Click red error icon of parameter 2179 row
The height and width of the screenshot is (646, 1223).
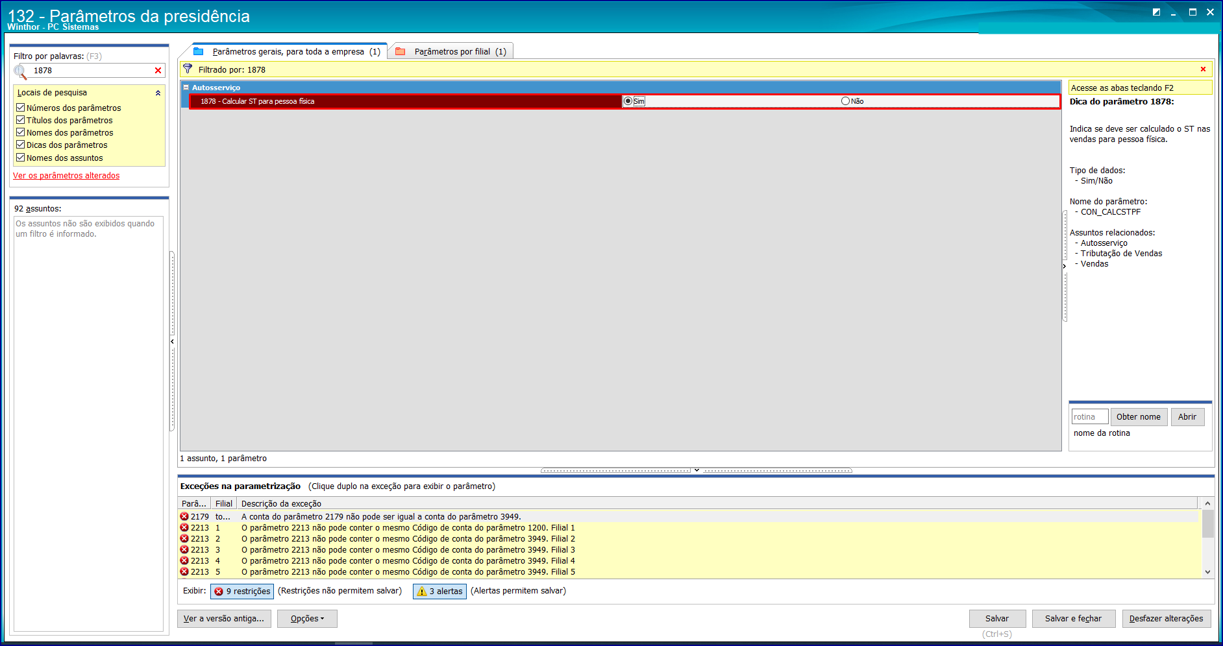pyautogui.click(x=184, y=516)
